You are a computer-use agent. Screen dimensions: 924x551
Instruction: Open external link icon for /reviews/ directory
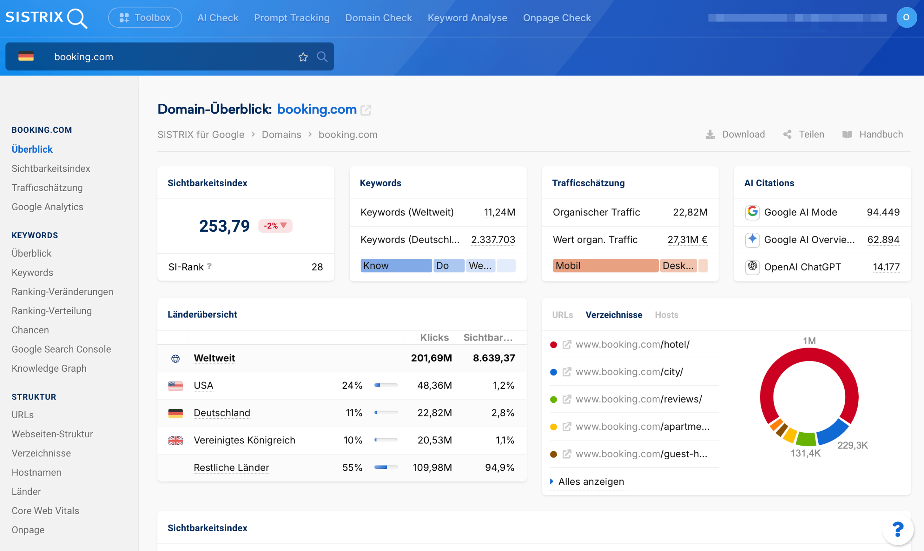pyautogui.click(x=567, y=399)
